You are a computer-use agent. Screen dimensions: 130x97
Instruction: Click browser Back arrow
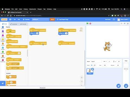pos(2,16)
